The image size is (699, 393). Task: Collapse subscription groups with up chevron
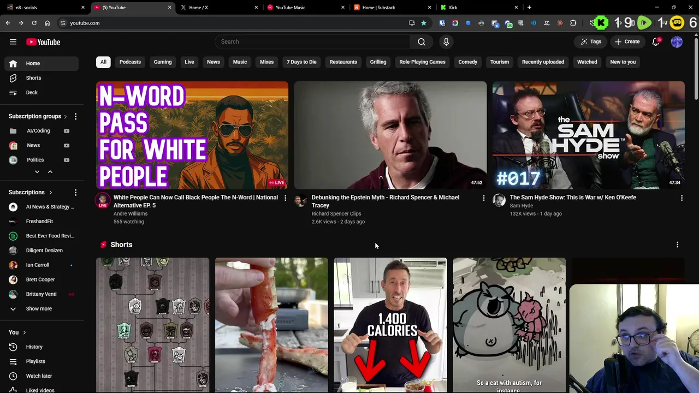(x=50, y=172)
